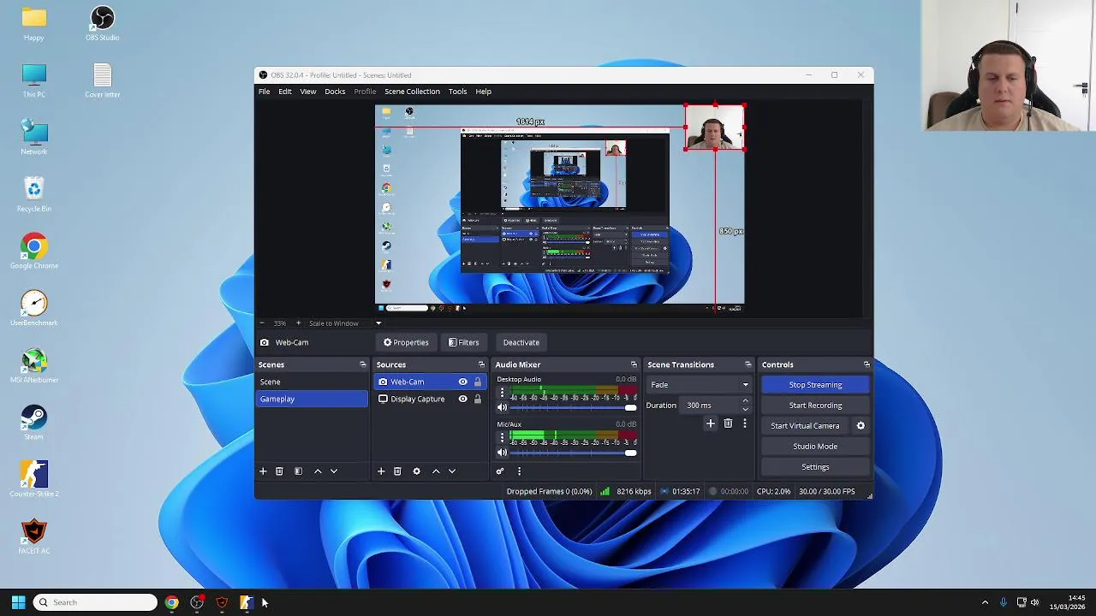This screenshot has height=616, width=1096.
Task: Move scene up arrow in Scenes panel
Action: click(318, 471)
